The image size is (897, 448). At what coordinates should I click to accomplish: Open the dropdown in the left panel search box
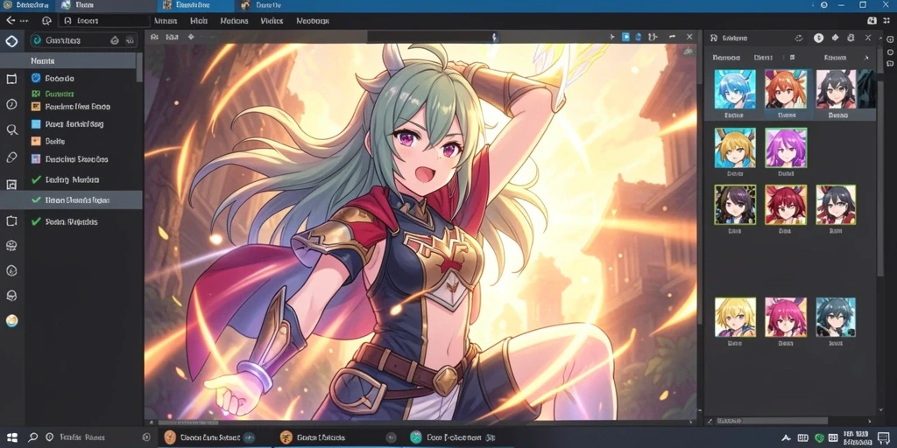(x=130, y=40)
